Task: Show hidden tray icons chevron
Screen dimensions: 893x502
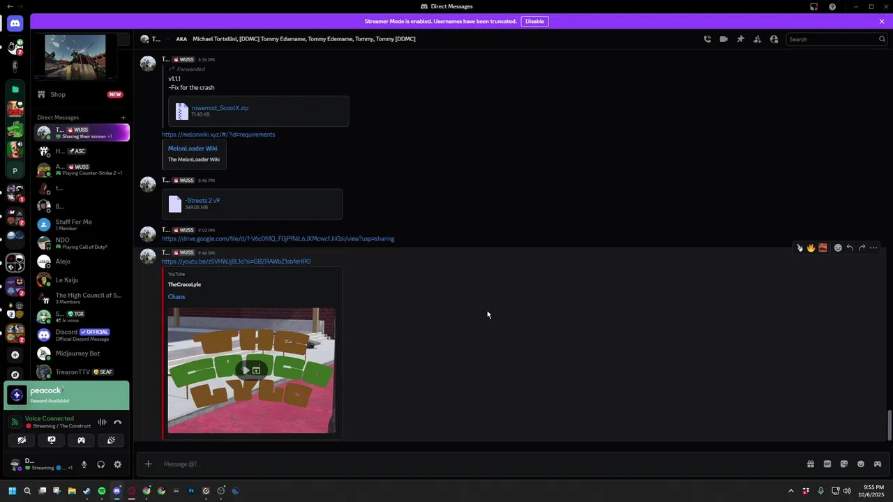Action: click(790, 491)
